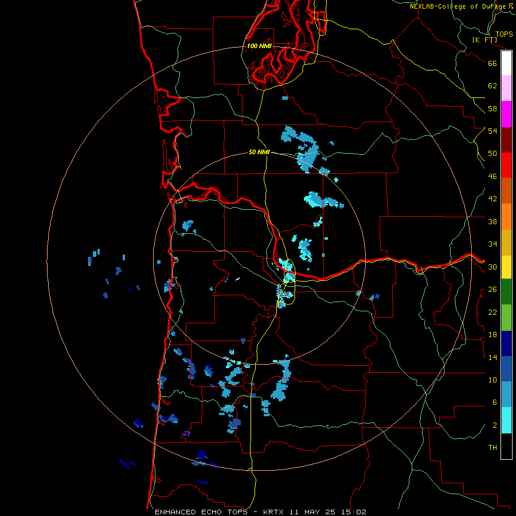Click the 100 NMI range ring label
Image resolution: width=516 pixels, height=516 pixels.
click(259, 46)
